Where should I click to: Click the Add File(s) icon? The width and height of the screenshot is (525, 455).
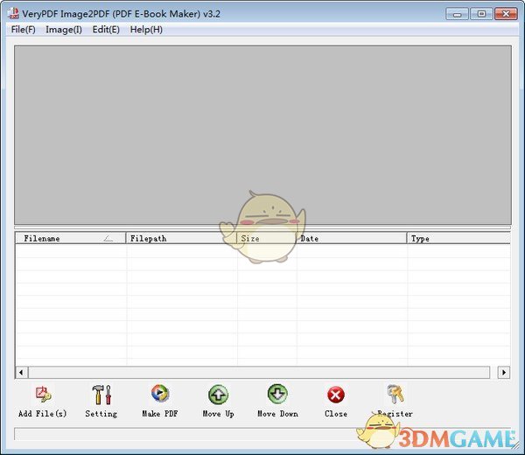coord(43,395)
